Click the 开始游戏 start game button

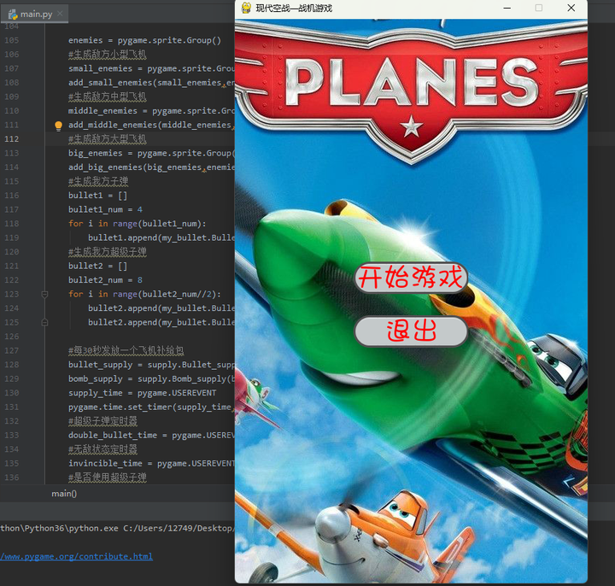tap(411, 278)
